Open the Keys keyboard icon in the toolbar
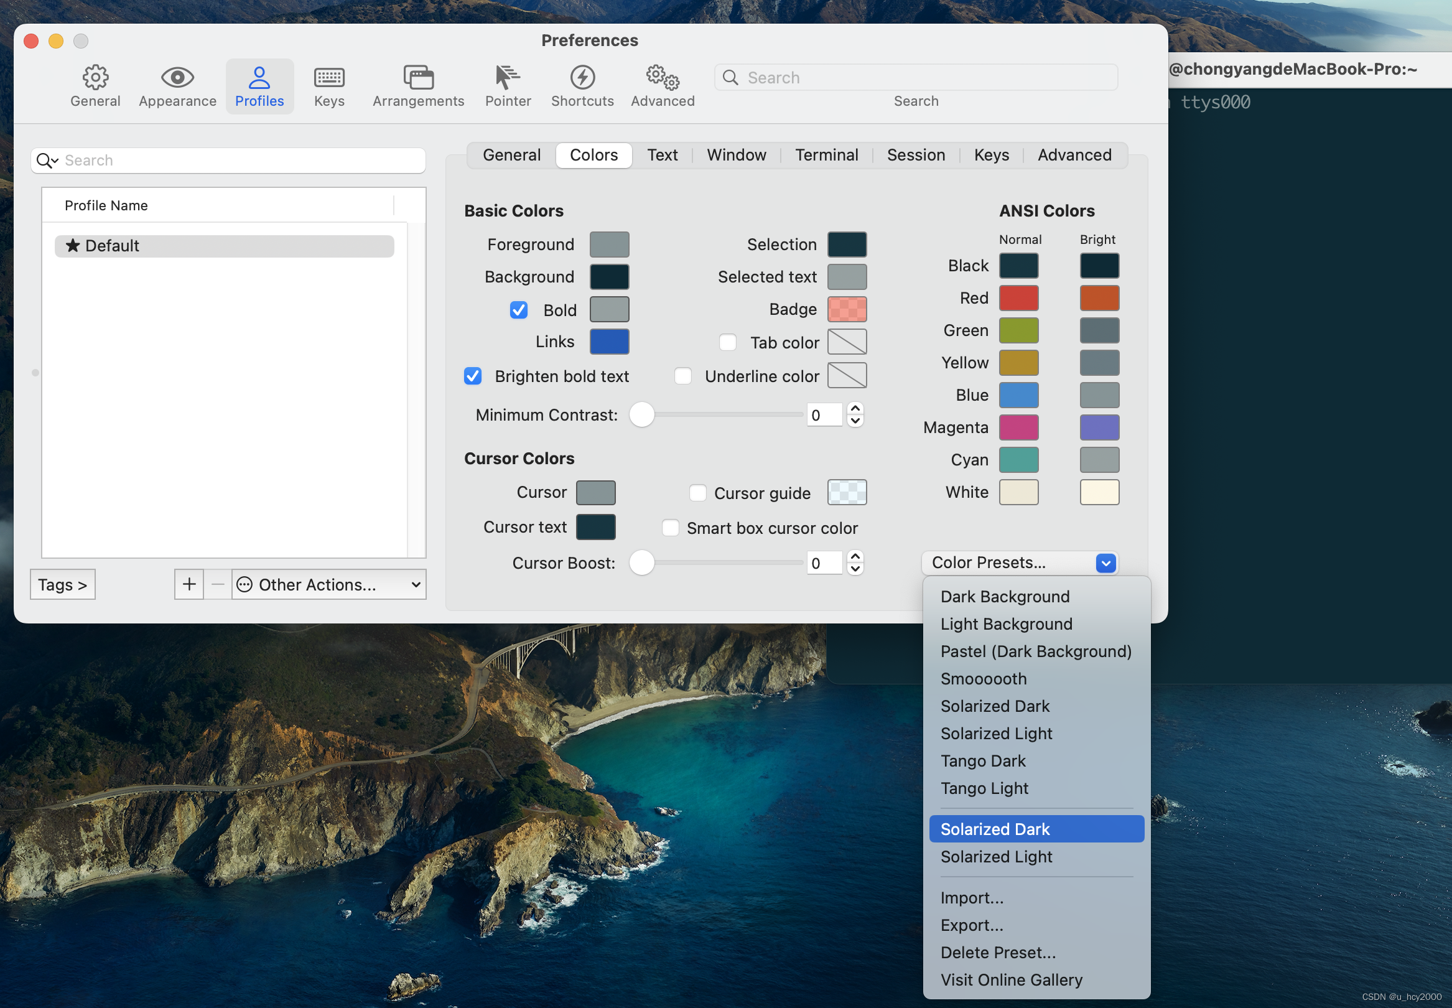This screenshot has width=1452, height=1008. pos(329,78)
